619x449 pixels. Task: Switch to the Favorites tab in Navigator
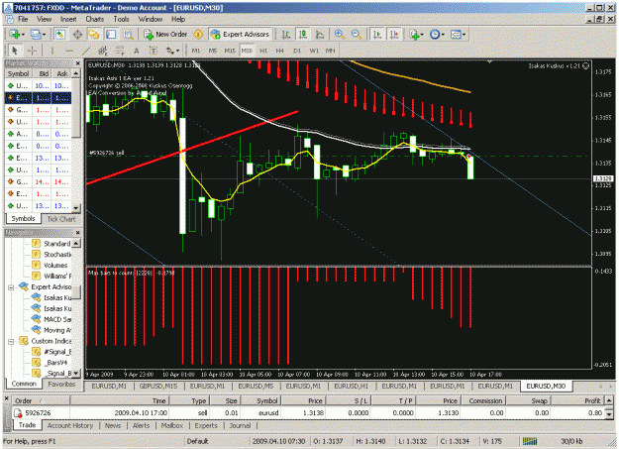[x=61, y=384]
